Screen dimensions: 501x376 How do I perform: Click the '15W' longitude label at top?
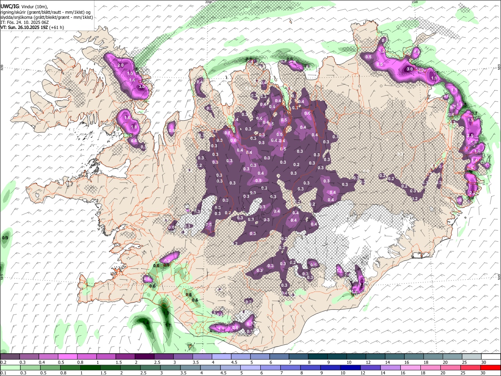tap(414, 2)
